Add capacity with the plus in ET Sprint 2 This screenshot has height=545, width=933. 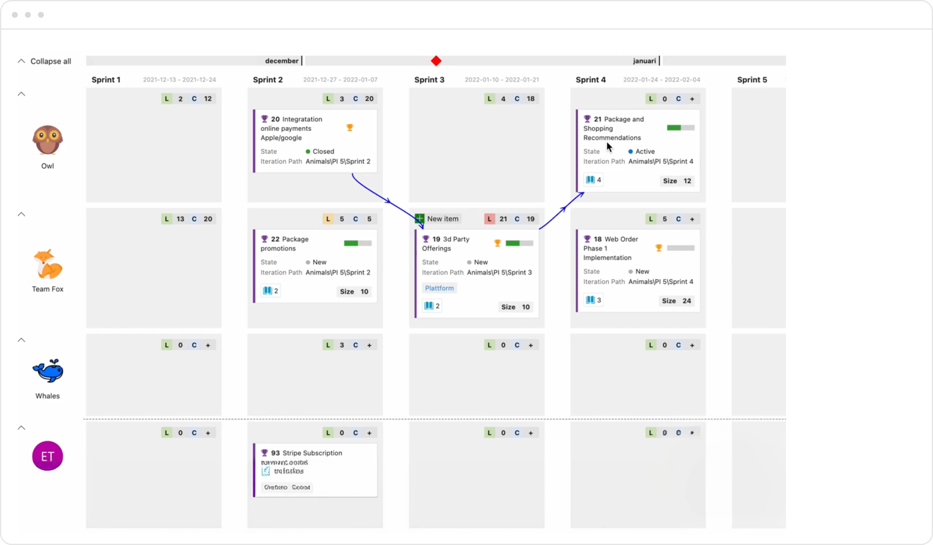point(370,433)
